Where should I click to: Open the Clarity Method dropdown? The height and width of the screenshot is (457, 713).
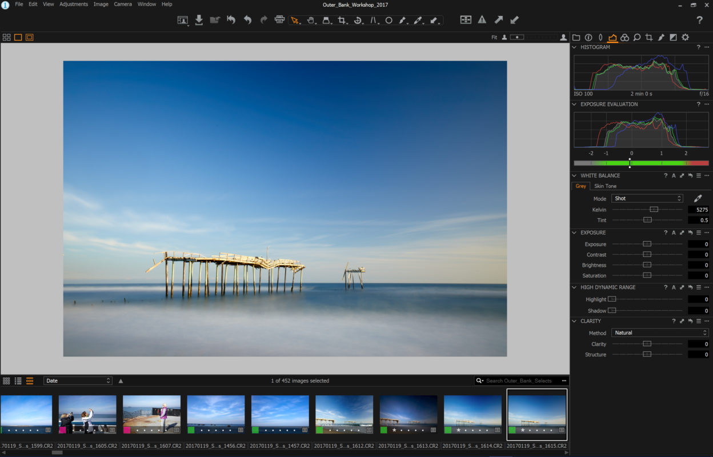[660, 332]
